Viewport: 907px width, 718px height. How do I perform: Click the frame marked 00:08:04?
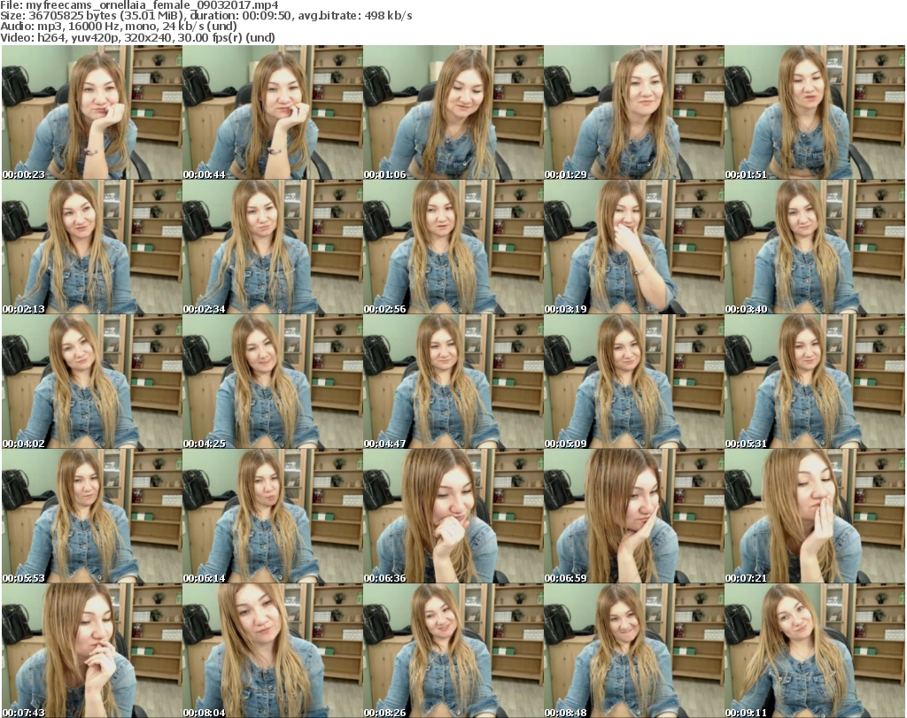point(273,651)
